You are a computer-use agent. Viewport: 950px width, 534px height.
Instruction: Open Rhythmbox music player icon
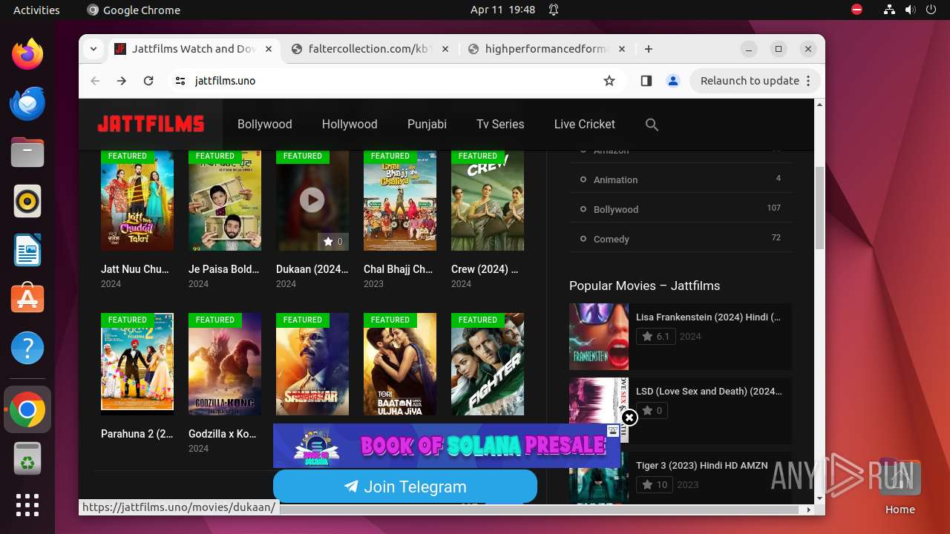[27, 201]
